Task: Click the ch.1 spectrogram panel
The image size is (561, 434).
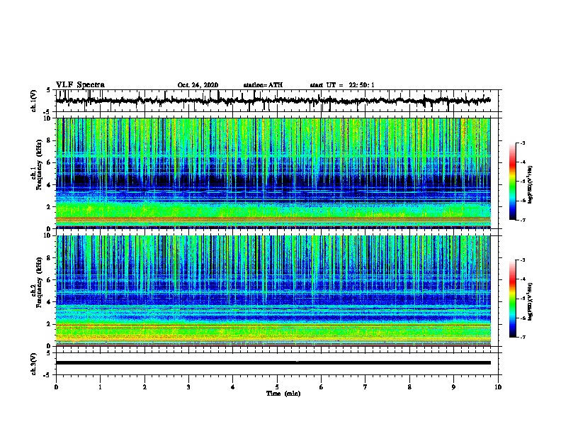Action: point(273,173)
